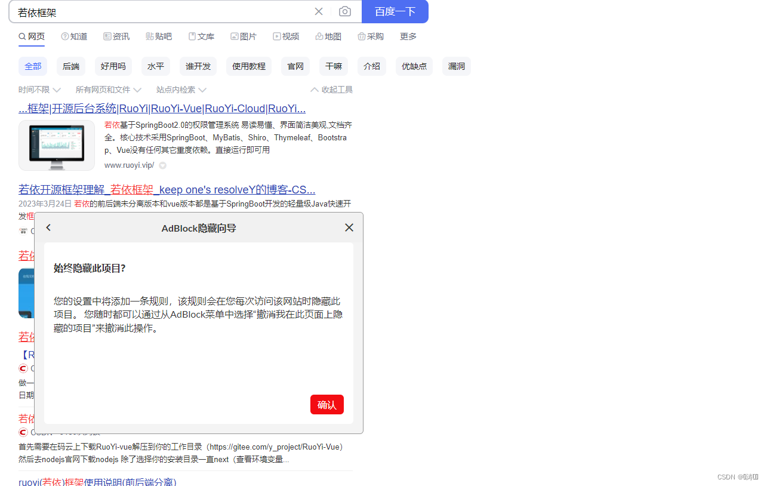767x486 pixels.
Task: Expand the 所有网页和文件 dropdown
Action: 108,90
